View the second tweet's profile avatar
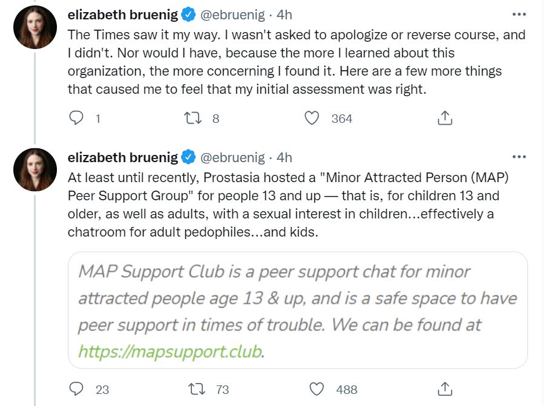The width and height of the screenshot is (545, 406). [x=35, y=170]
